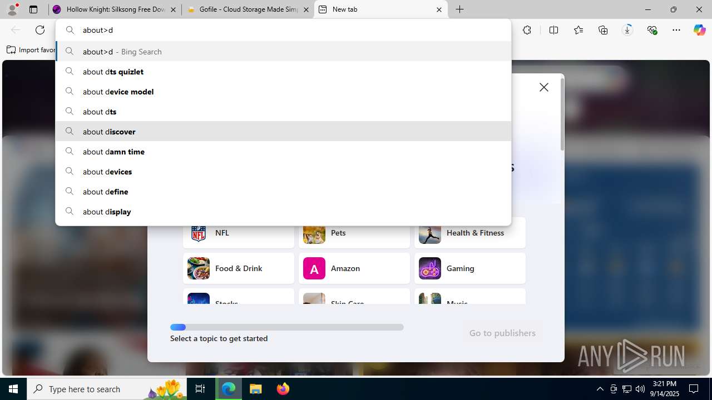Open the profile avatar icon
712x400 pixels.
(x=12, y=9)
